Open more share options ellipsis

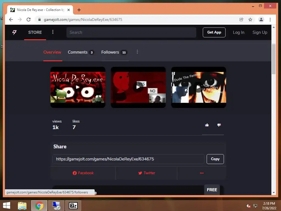[202, 173]
